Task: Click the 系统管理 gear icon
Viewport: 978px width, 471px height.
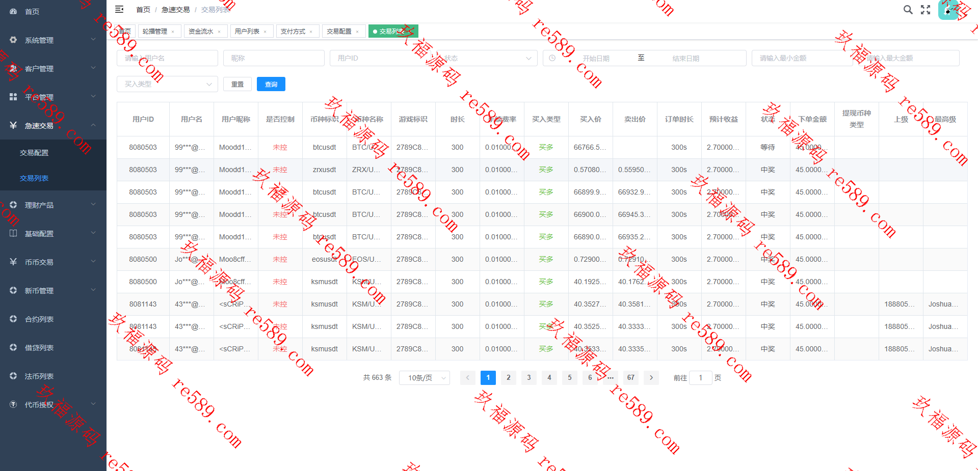Action: pos(13,40)
